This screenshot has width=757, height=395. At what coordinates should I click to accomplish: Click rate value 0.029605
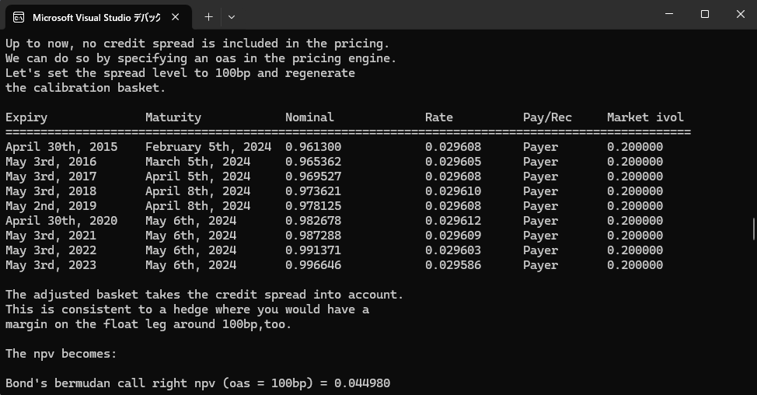tap(453, 162)
